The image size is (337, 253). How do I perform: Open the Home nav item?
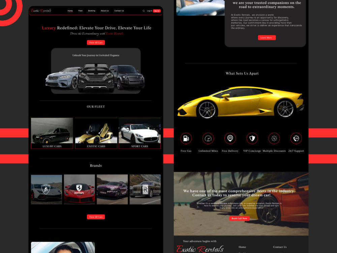(x=70, y=11)
